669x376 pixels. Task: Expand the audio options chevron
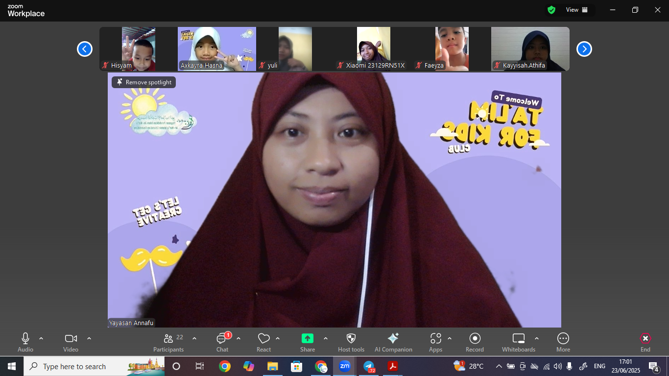pos(41,338)
